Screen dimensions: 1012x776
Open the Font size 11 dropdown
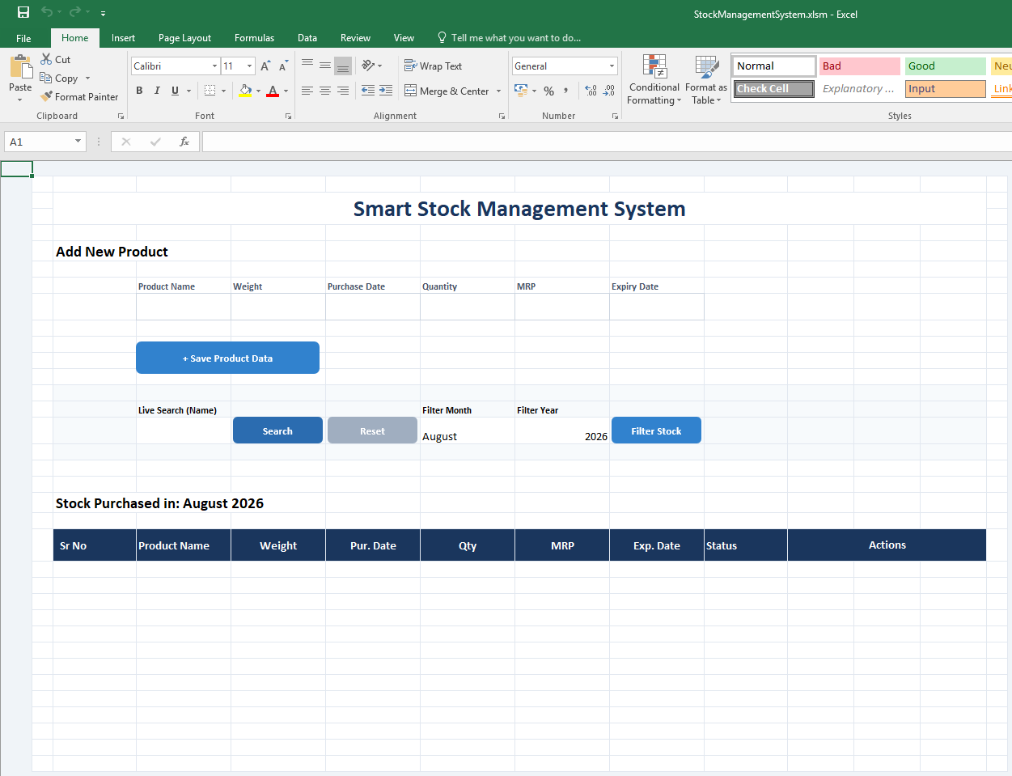click(x=250, y=66)
